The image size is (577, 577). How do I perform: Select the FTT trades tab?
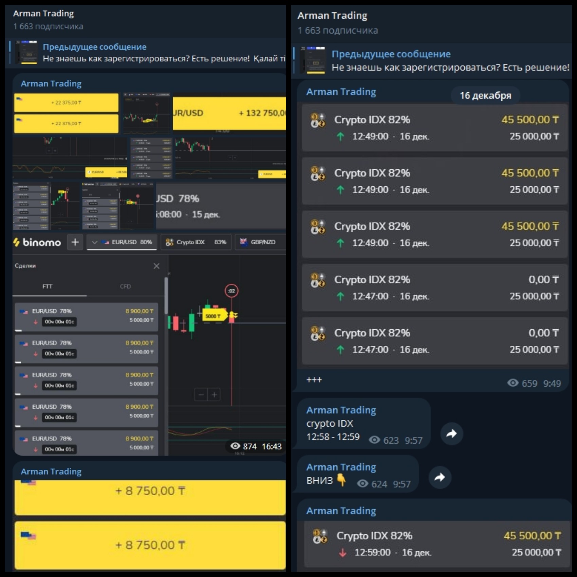point(48,286)
